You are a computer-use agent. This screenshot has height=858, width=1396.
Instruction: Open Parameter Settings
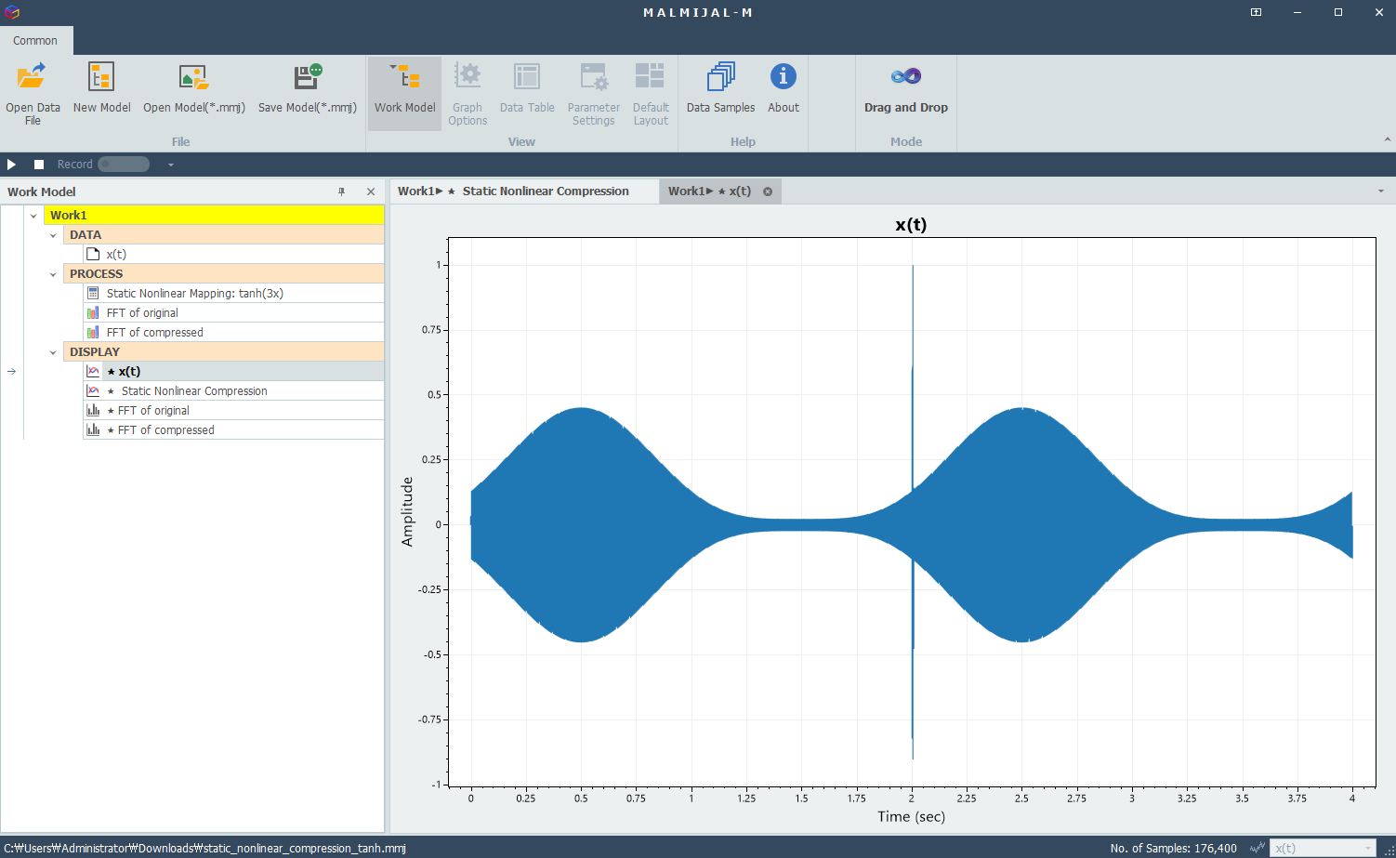point(594,93)
